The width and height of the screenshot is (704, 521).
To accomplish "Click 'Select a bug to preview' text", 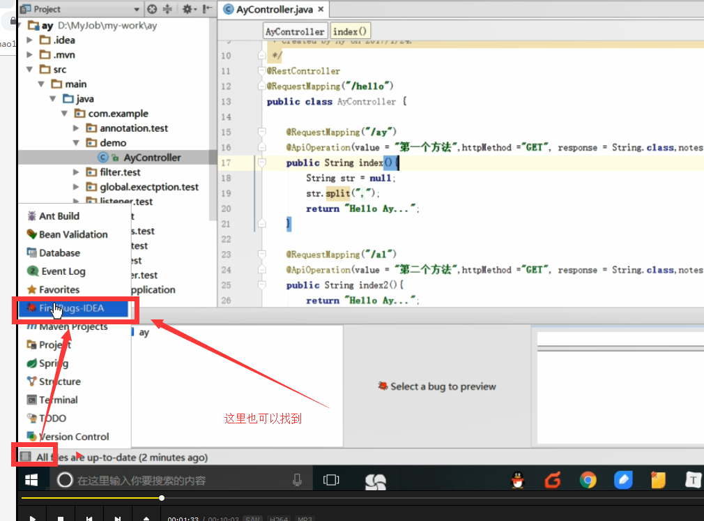I will click(443, 386).
